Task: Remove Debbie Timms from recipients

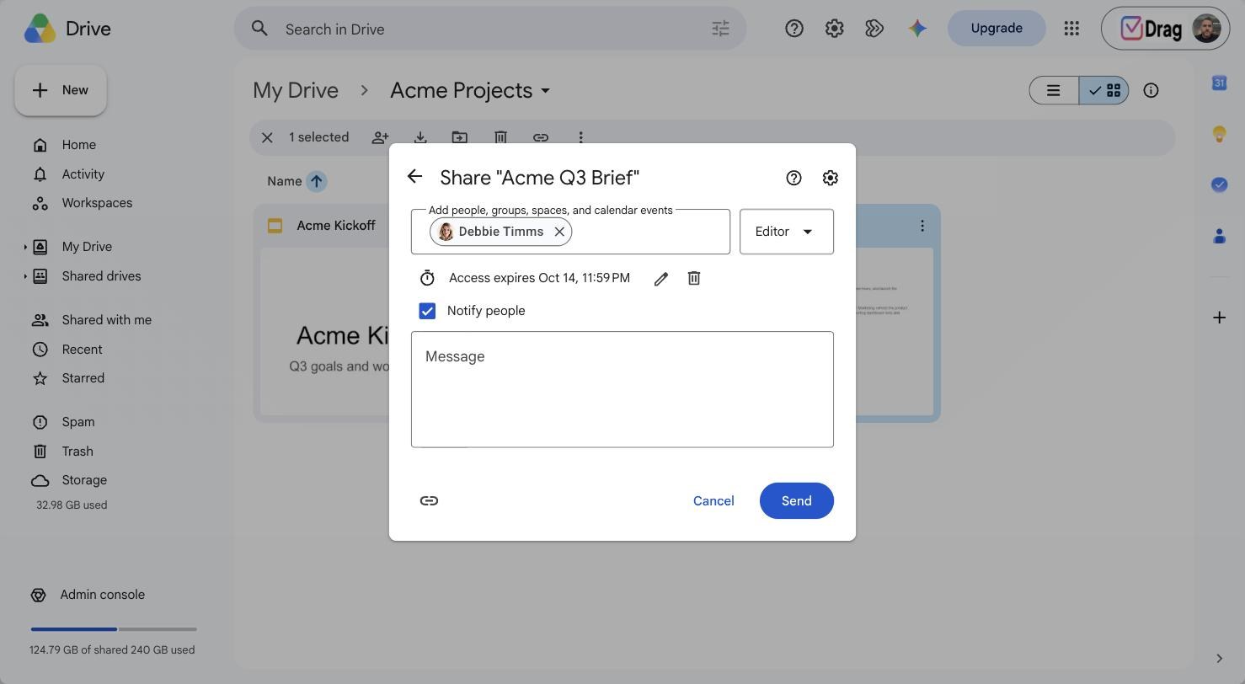Action: coord(559,232)
